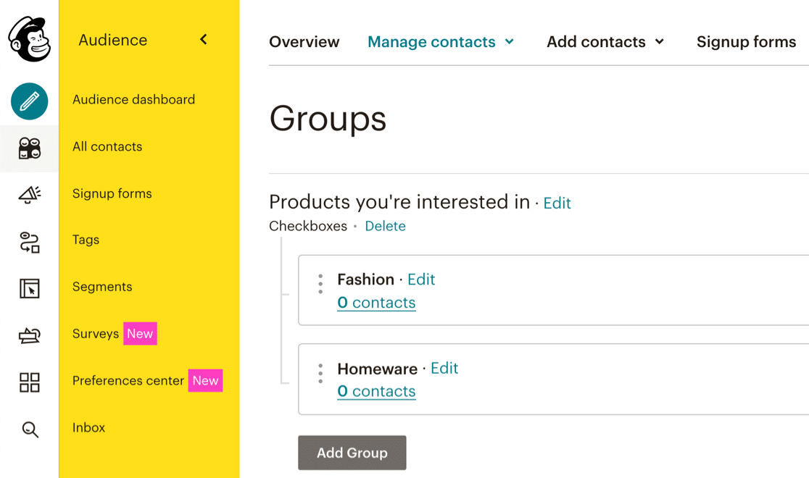Switch to the Overview tab

click(304, 42)
